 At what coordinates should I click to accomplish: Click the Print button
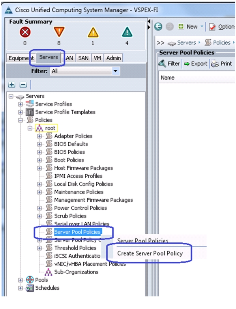[x=221, y=64]
